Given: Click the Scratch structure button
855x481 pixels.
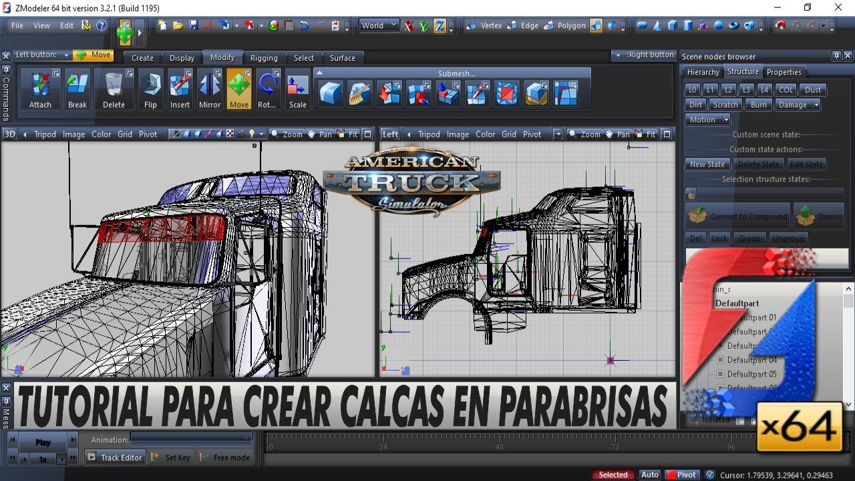Looking at the screenshot, I should click(x=725, y=105).
